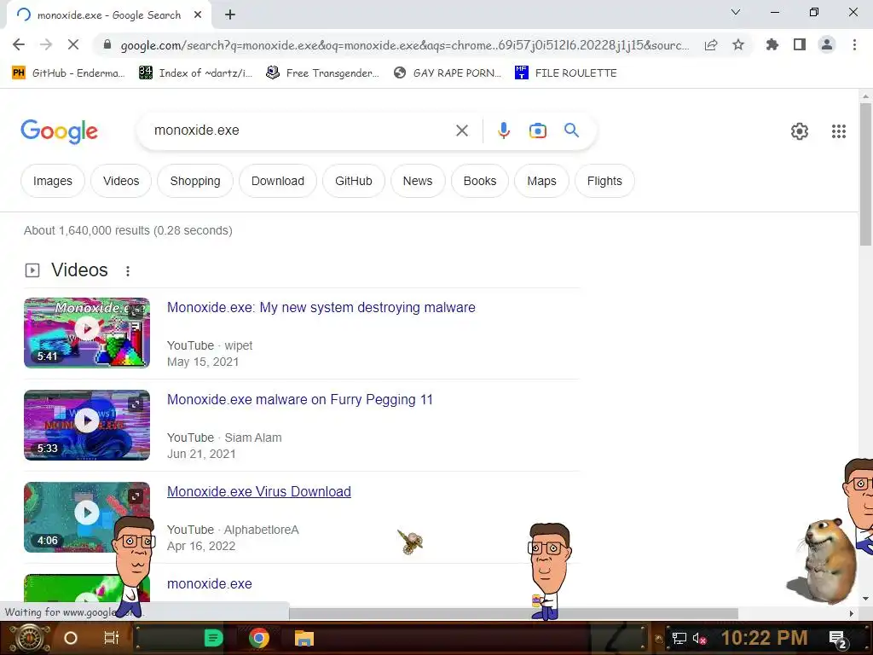The height and width of the screenshot is (655, 873).
Task: Click the URL address bar
Action: pos(405,45)
